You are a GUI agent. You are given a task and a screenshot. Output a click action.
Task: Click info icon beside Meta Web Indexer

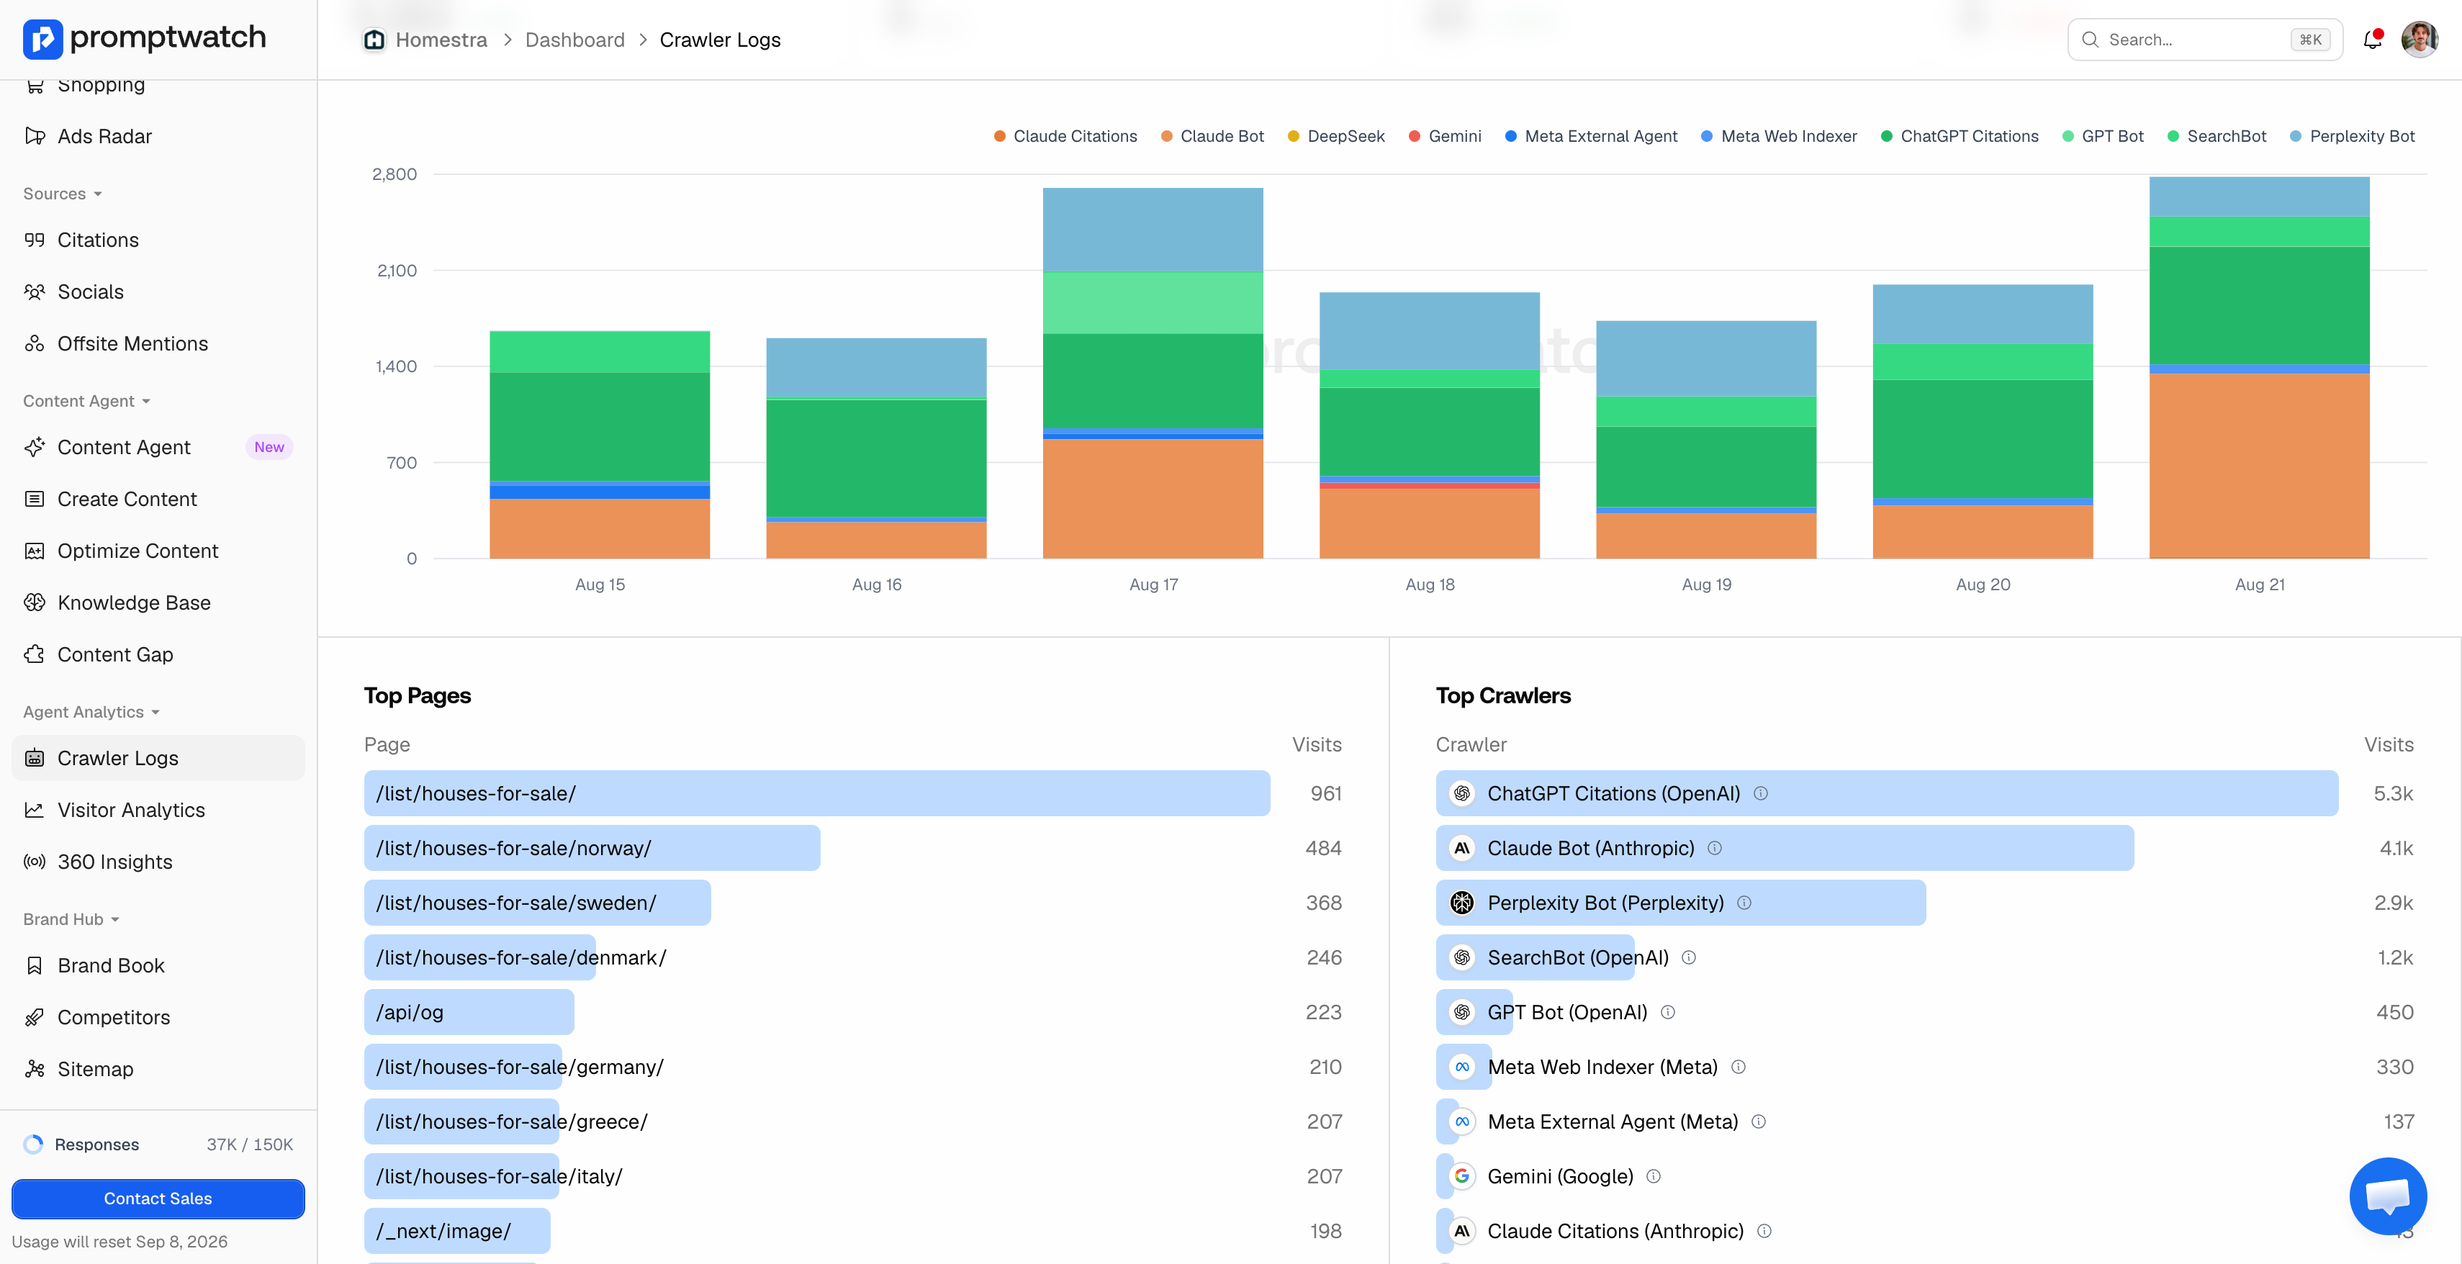click(1739, 1066)
